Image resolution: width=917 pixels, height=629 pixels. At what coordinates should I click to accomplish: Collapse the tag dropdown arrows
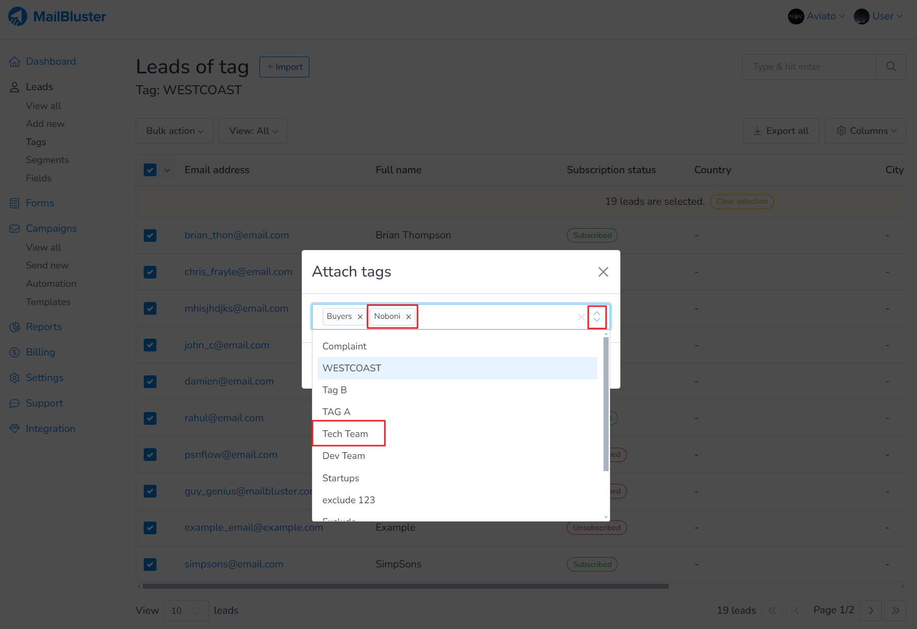coord(596,317)
